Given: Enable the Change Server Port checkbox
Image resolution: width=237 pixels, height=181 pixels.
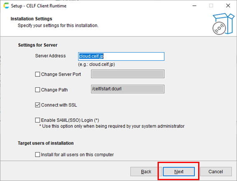Looking at the screenshot, I should click(38, 74).
